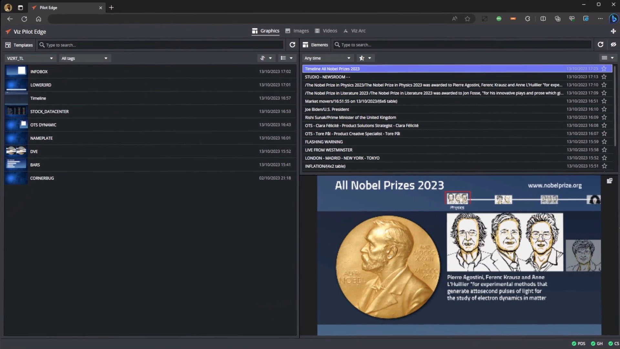Go to the browser home page
The width and height of the screenshot is (620, 349).
point(38,19)
